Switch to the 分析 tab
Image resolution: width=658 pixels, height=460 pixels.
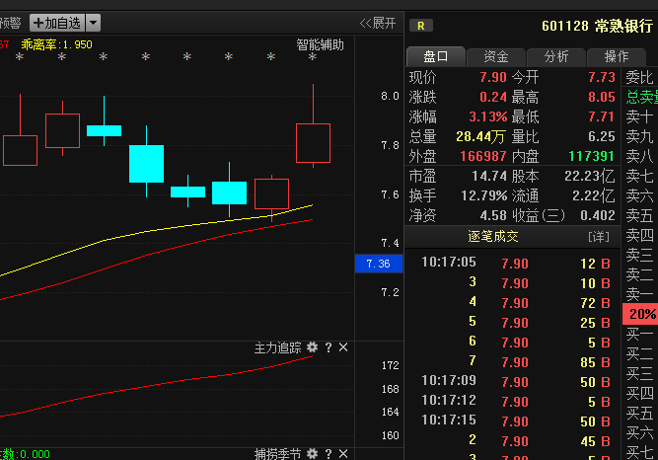(556, 56)
